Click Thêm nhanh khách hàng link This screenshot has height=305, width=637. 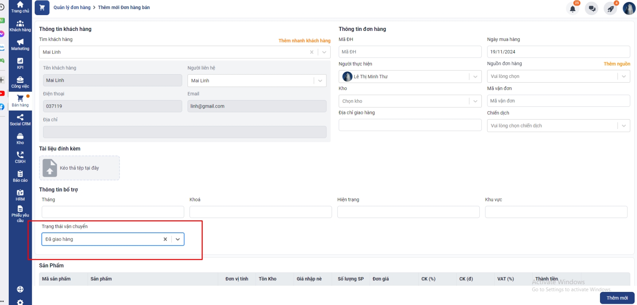[x=304, y=41]
